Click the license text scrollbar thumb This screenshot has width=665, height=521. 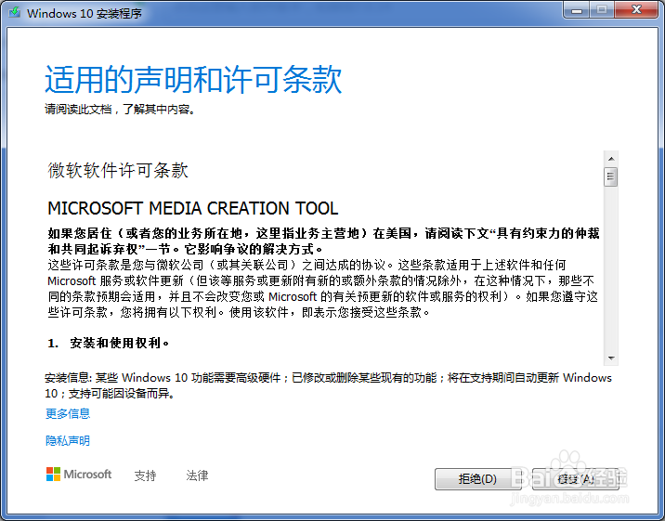point(611,176)
